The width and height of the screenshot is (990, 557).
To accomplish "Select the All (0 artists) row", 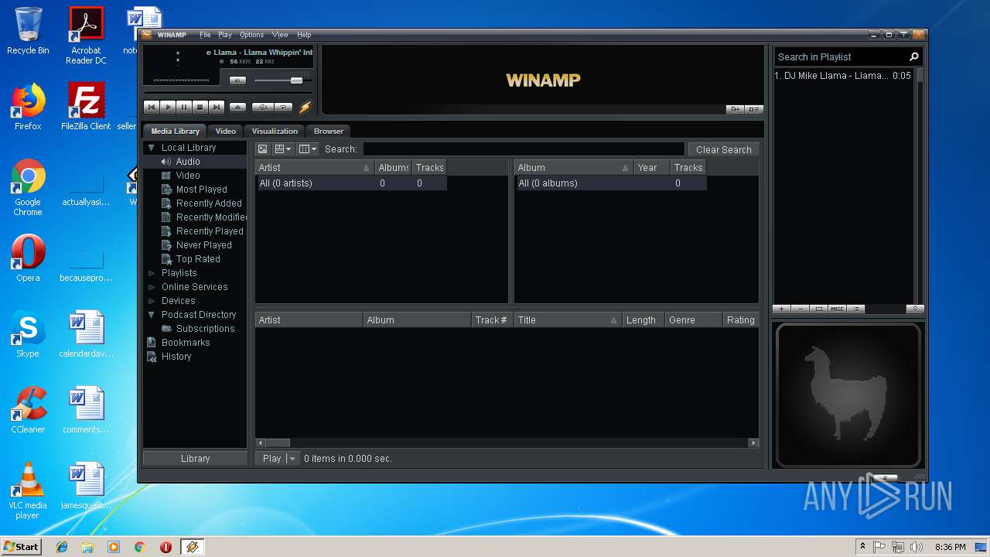I will [351, 183].
